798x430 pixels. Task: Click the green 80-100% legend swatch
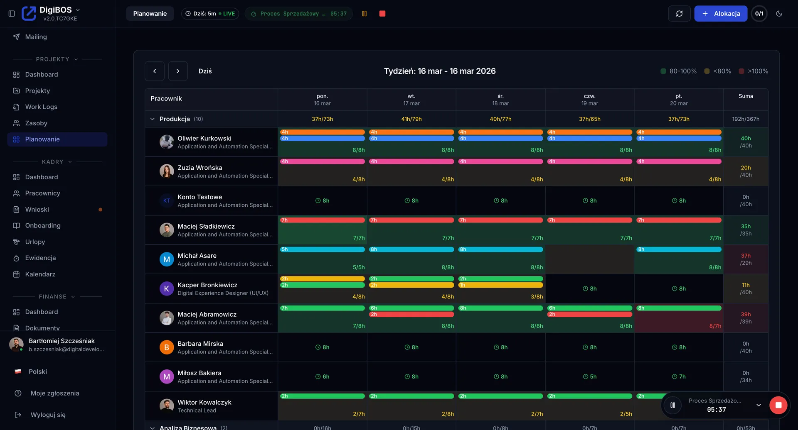coord(663,71)
